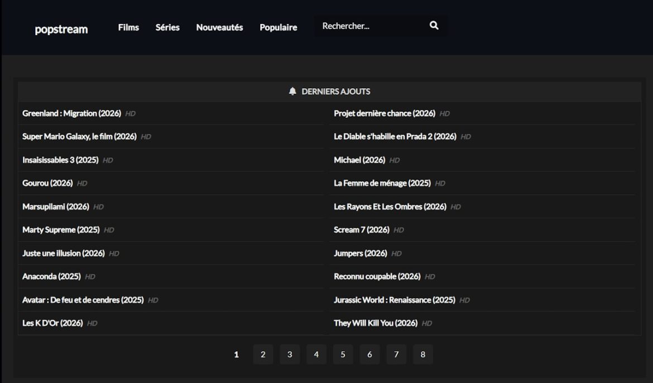
Task: Go to the Nouveautés section
Action: [219, 27]
